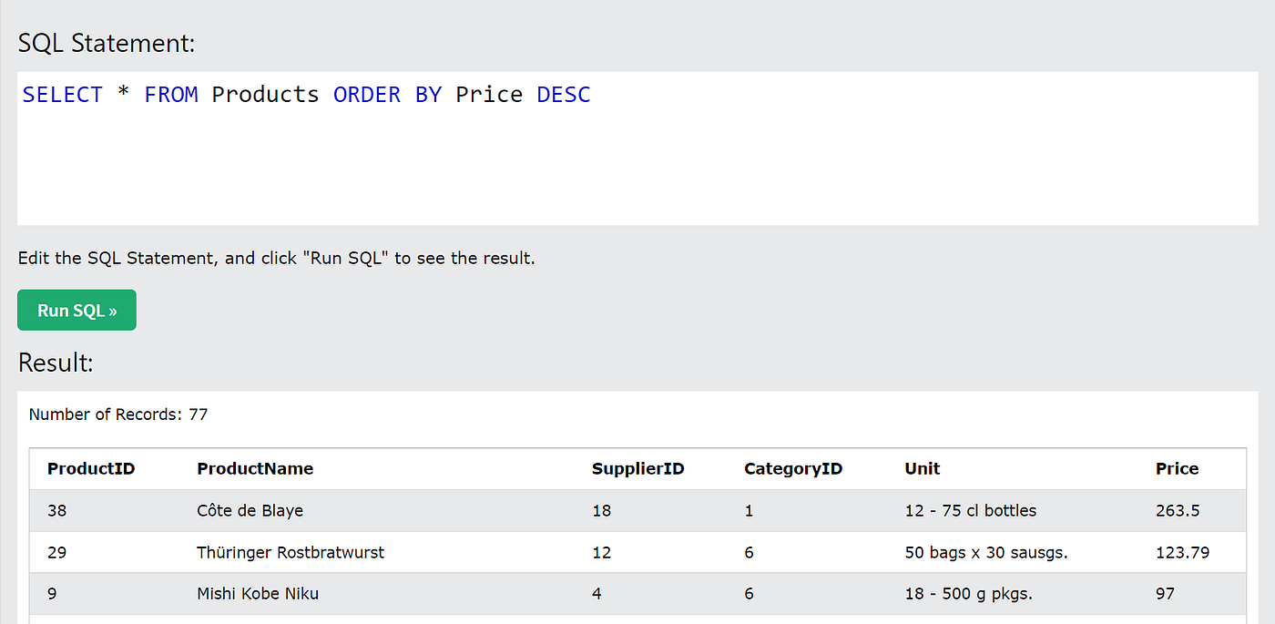Click the word Products in the SQL statement
Screen dimensions: 1275x624
(x=265, y=94)
